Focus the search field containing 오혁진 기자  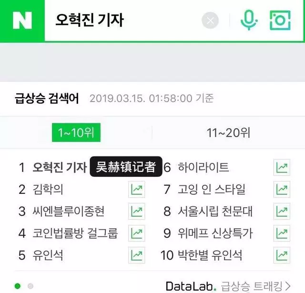[x=122, y=20]
